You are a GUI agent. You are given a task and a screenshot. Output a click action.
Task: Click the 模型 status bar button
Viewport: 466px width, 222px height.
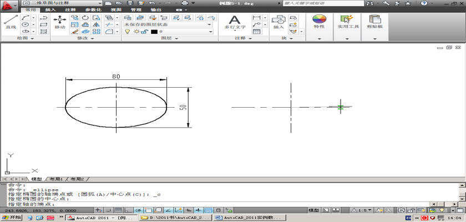click(313, 210)
